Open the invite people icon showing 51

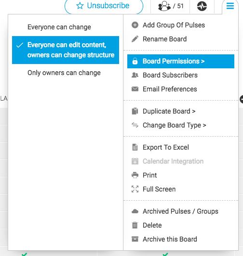click(x=171, y=6)
